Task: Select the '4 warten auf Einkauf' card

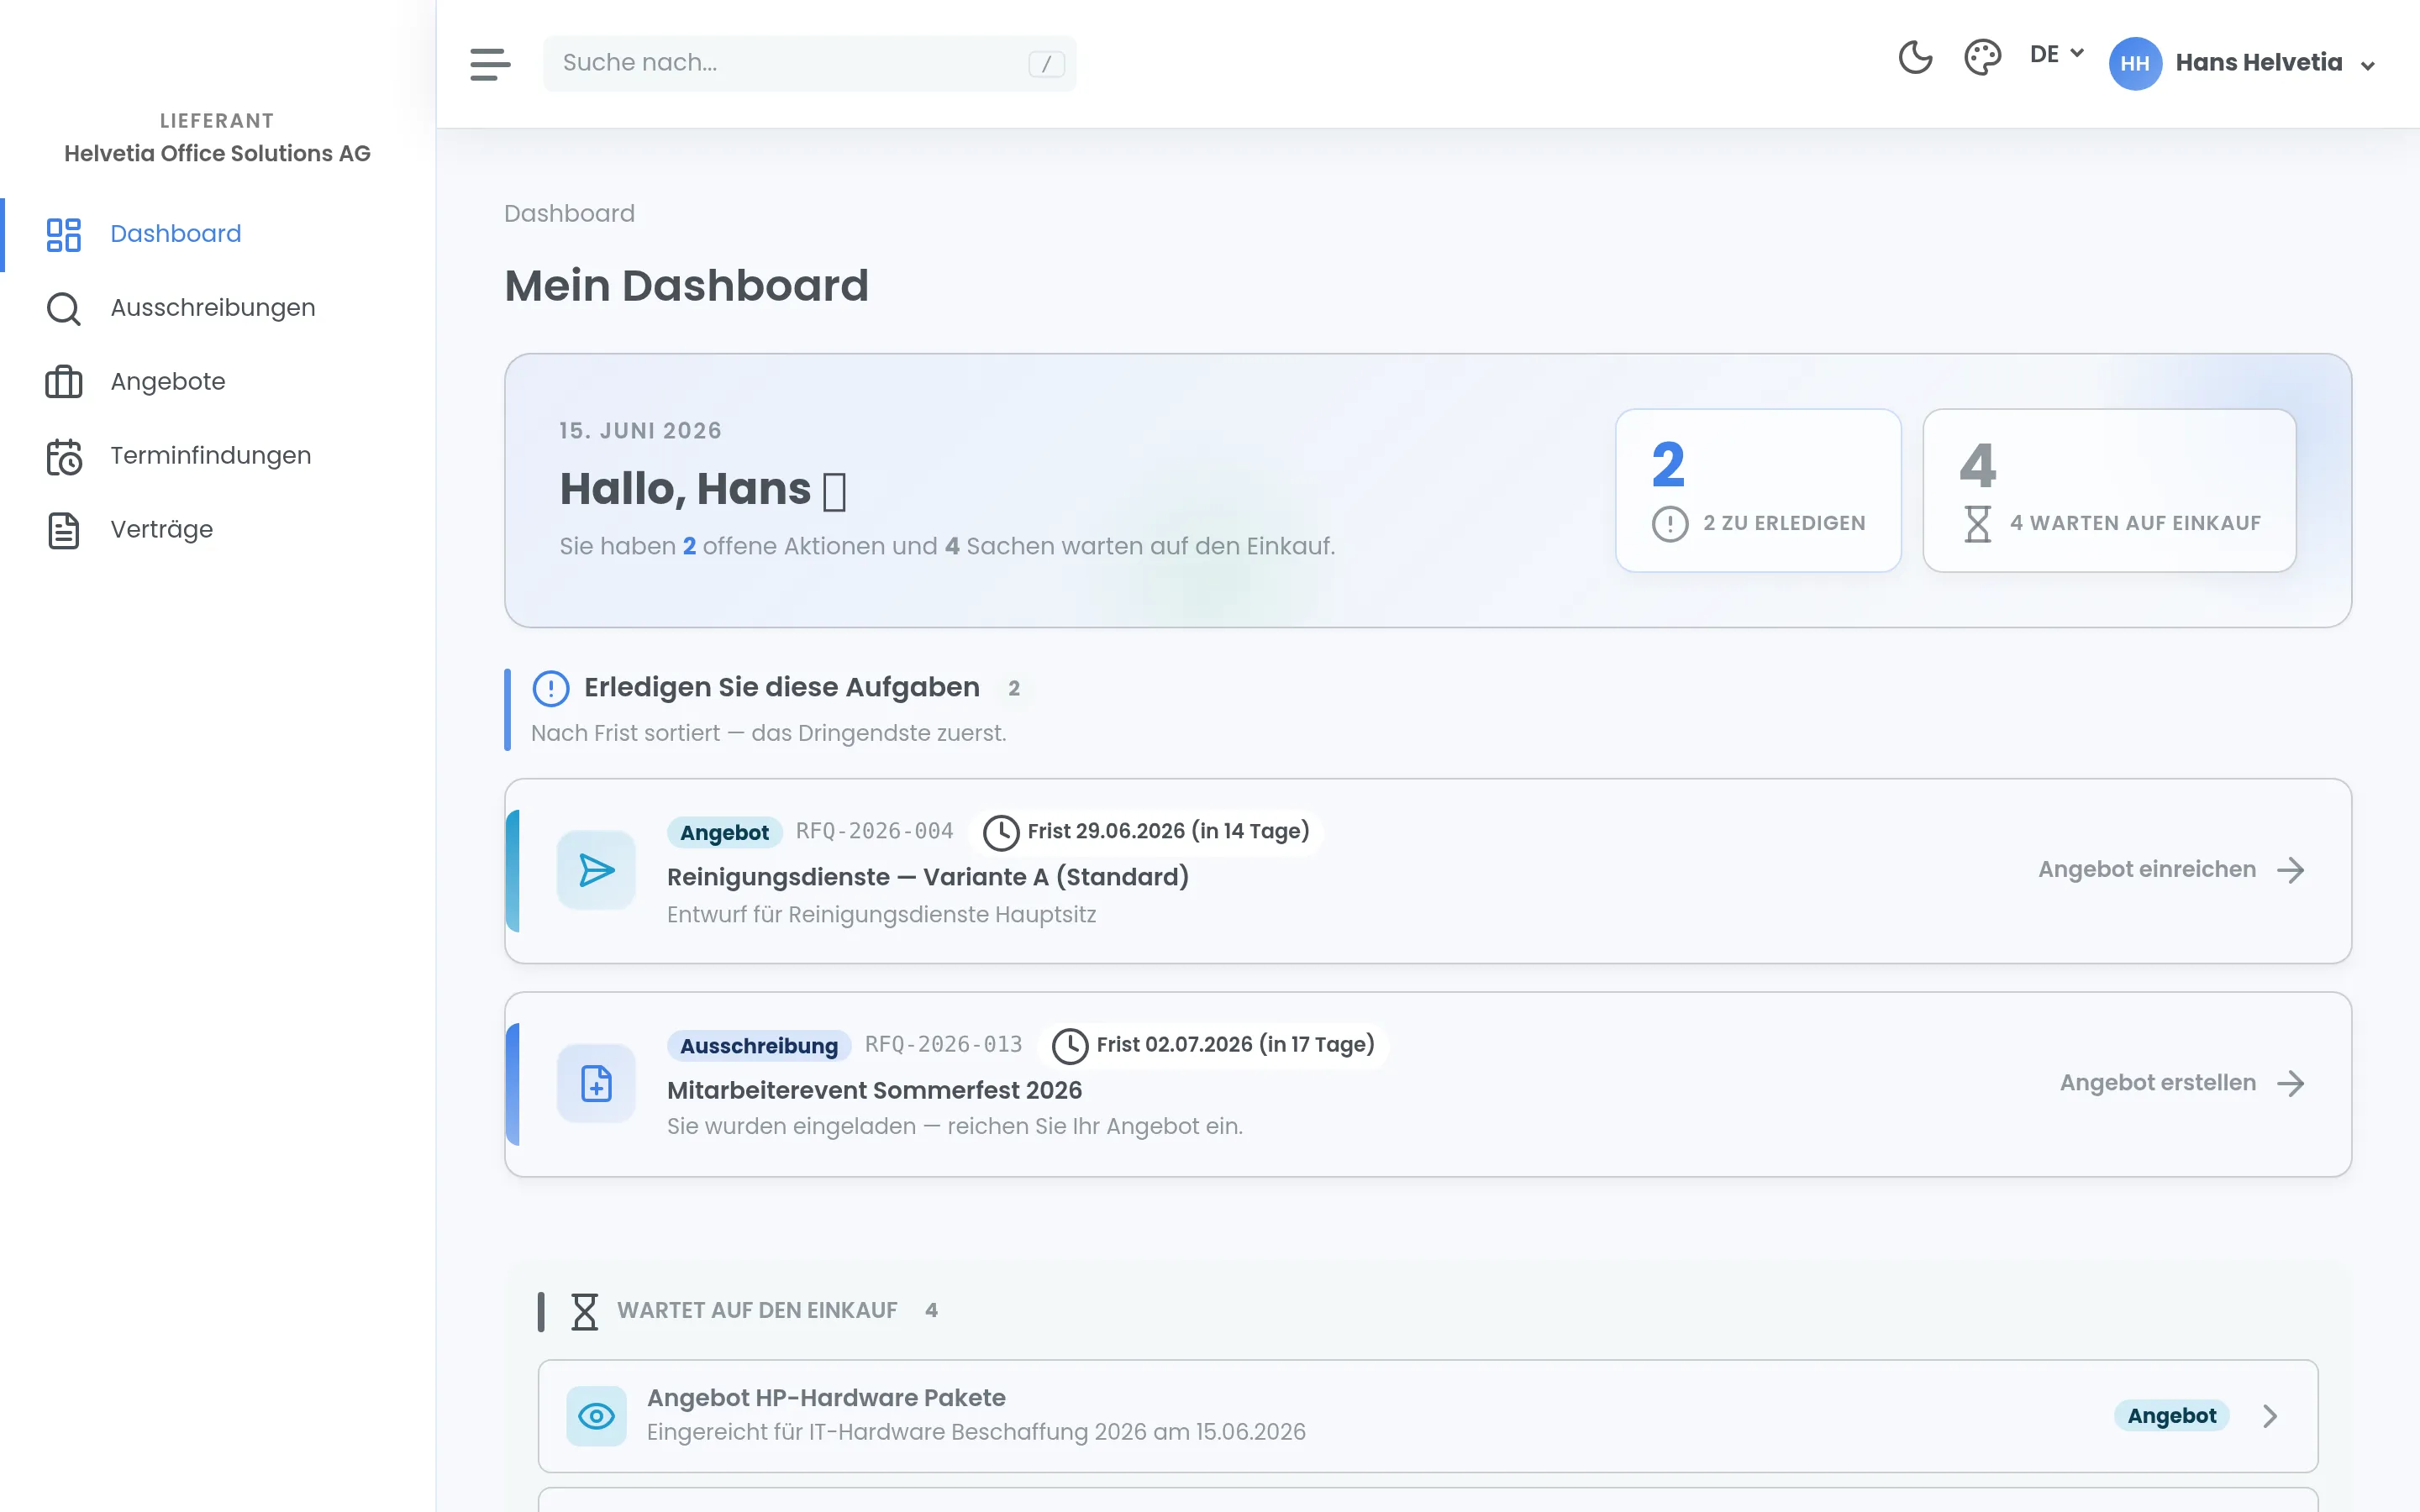Action: [x=2109, y=490]
